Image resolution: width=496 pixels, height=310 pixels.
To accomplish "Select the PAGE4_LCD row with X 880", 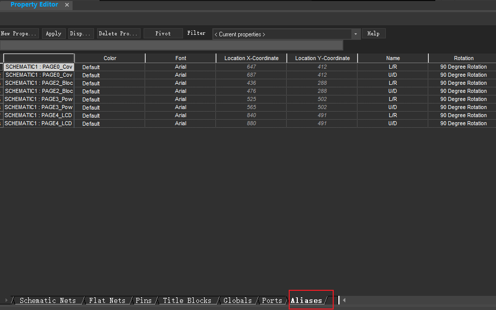I will coord(39,123).
